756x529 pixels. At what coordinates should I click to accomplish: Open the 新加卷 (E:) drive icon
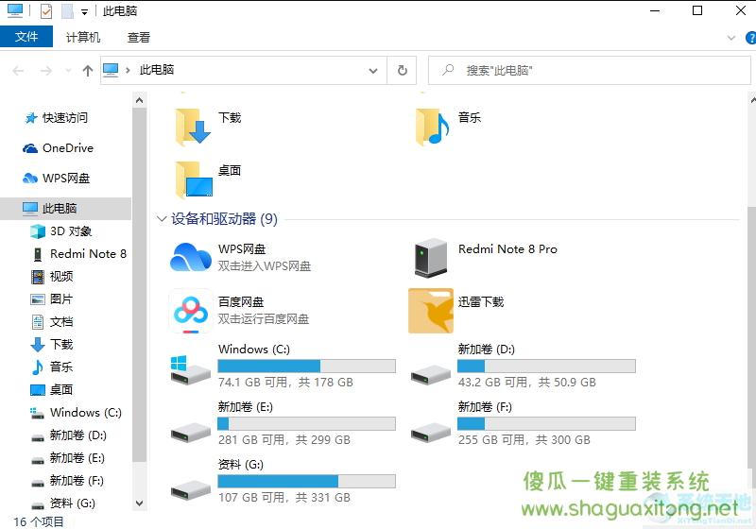tap(191, 432)
